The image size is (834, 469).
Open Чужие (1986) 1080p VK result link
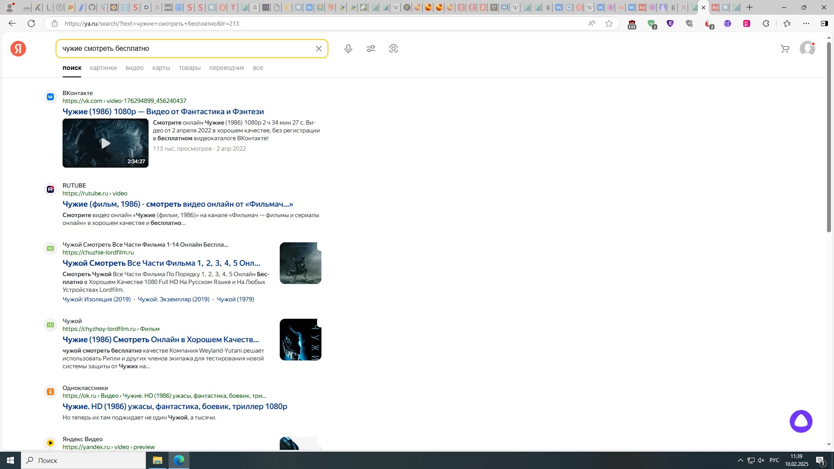163,112
